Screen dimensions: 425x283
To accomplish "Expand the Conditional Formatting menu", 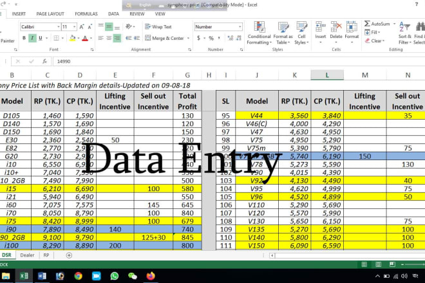I will click(x=259, y=33).
